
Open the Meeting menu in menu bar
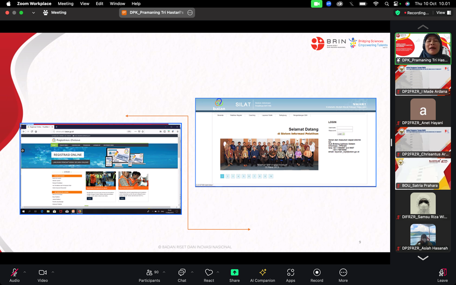point(65,4)
